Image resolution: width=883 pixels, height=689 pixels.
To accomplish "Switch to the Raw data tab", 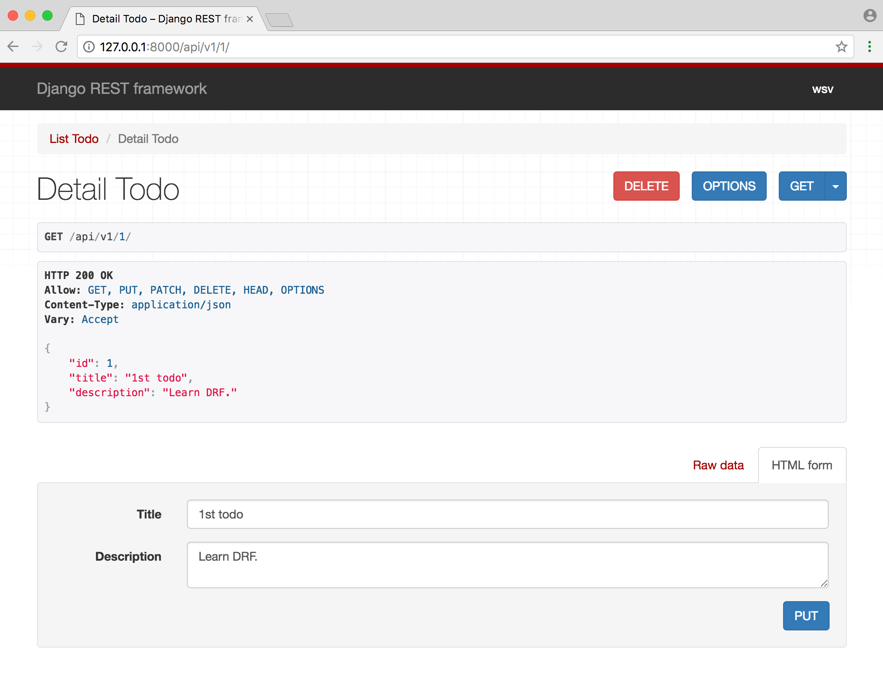I will (718, 465).
